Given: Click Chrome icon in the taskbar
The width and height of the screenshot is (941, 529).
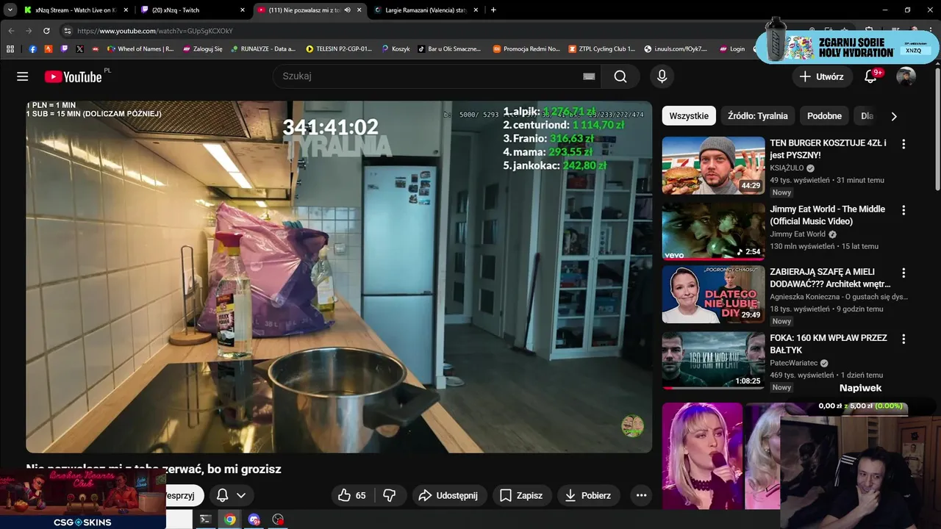Looking at the screenshot, I should coord(230,519).
